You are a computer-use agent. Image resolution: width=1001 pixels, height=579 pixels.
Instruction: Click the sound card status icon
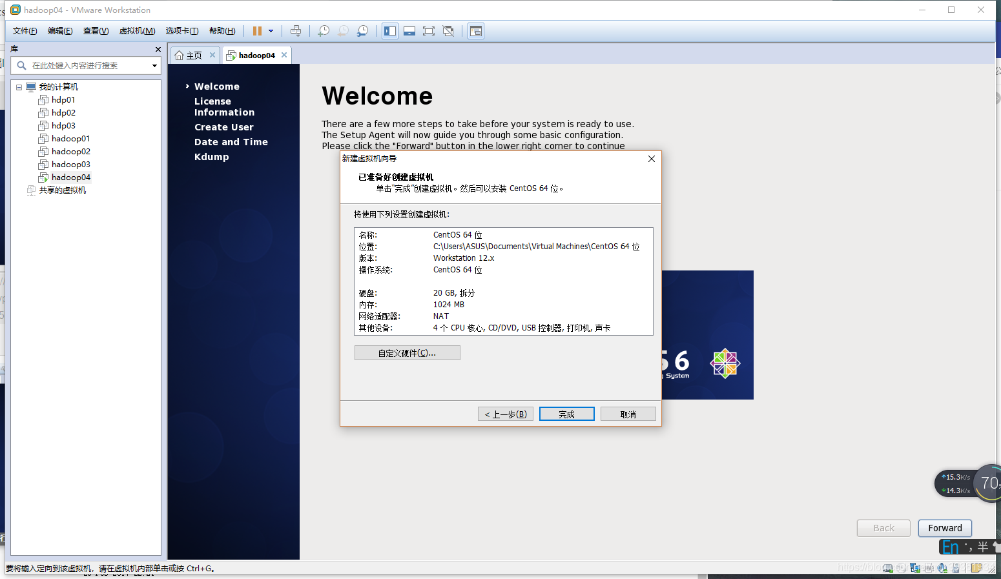click(942, 568)
